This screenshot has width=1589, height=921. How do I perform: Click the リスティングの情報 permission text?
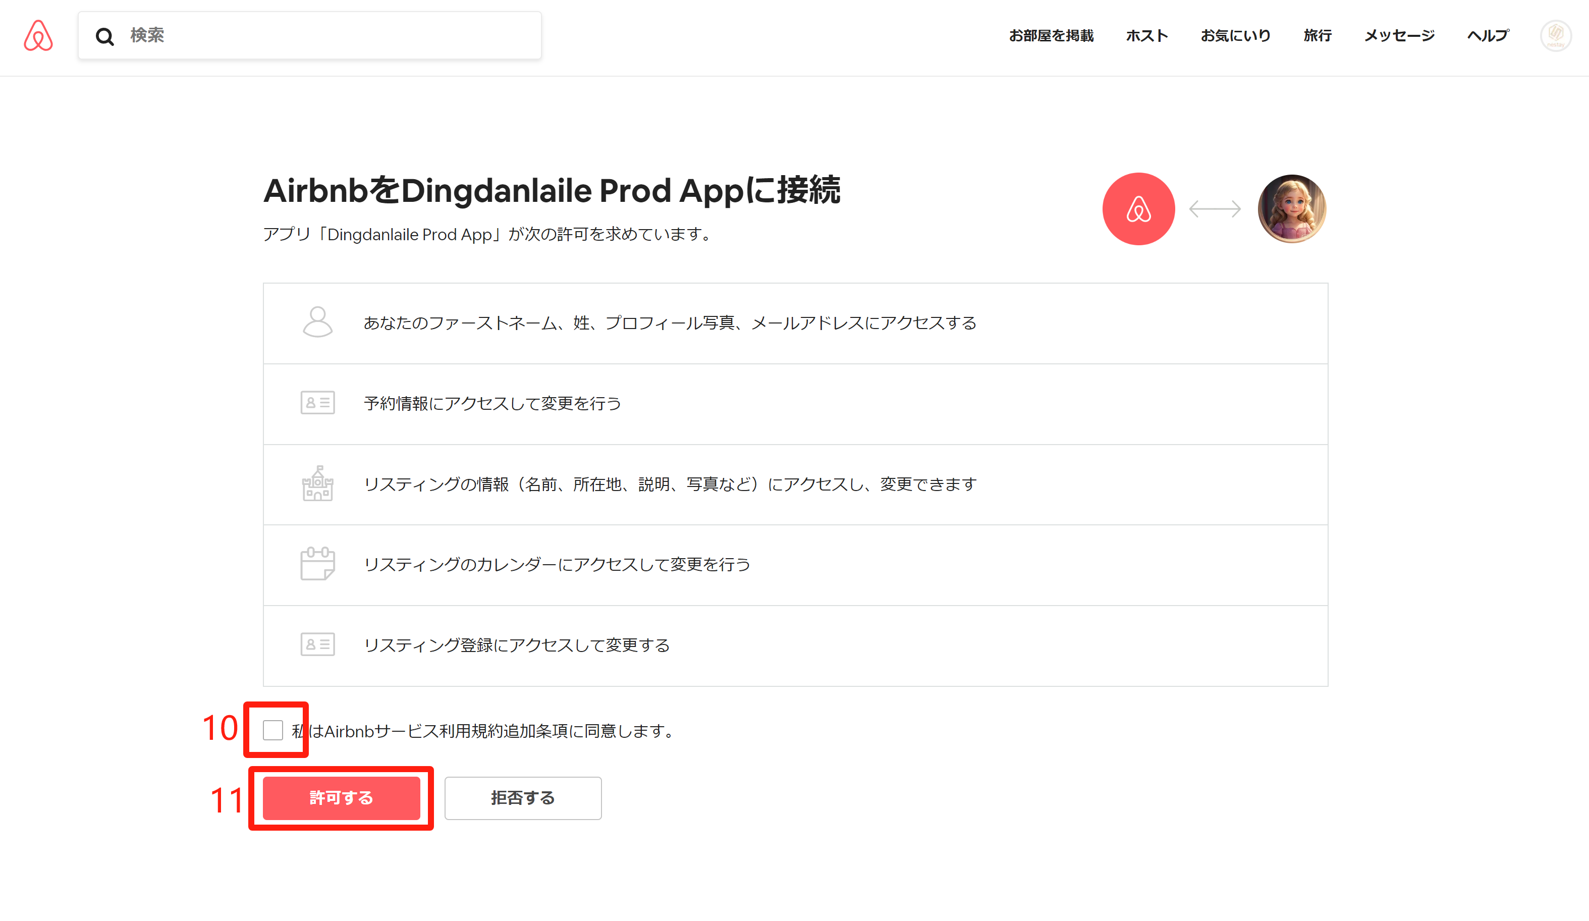point(670,484)
